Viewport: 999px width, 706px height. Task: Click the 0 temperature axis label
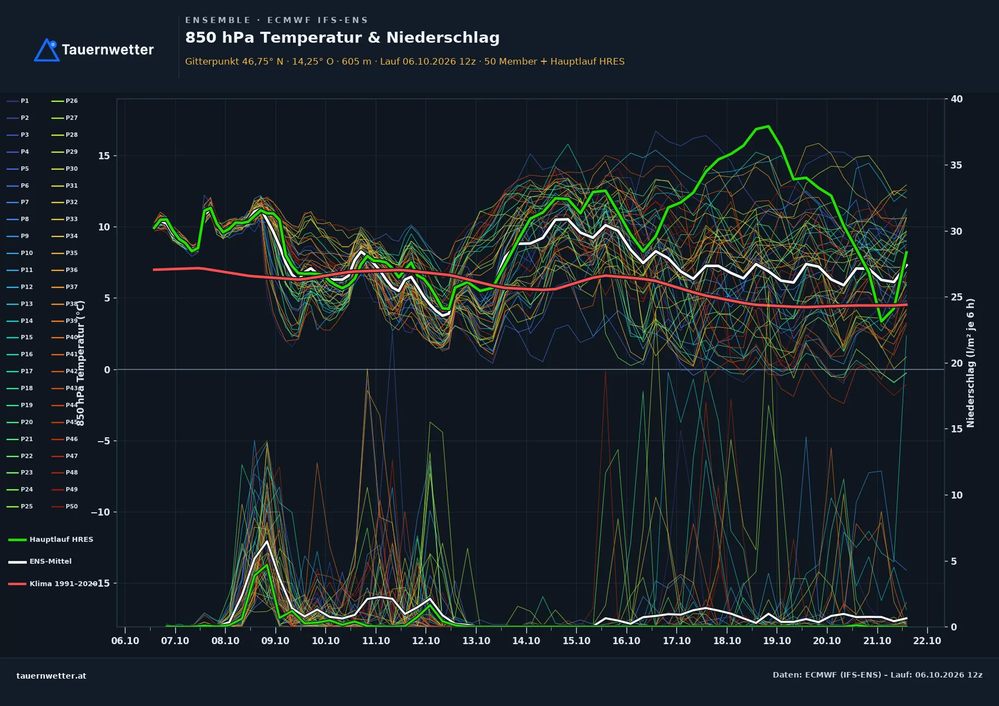pyautogui.click(x=107, y=370)
